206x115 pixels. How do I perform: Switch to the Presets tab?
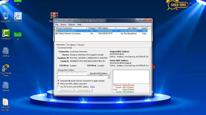[x=80, y=45]
